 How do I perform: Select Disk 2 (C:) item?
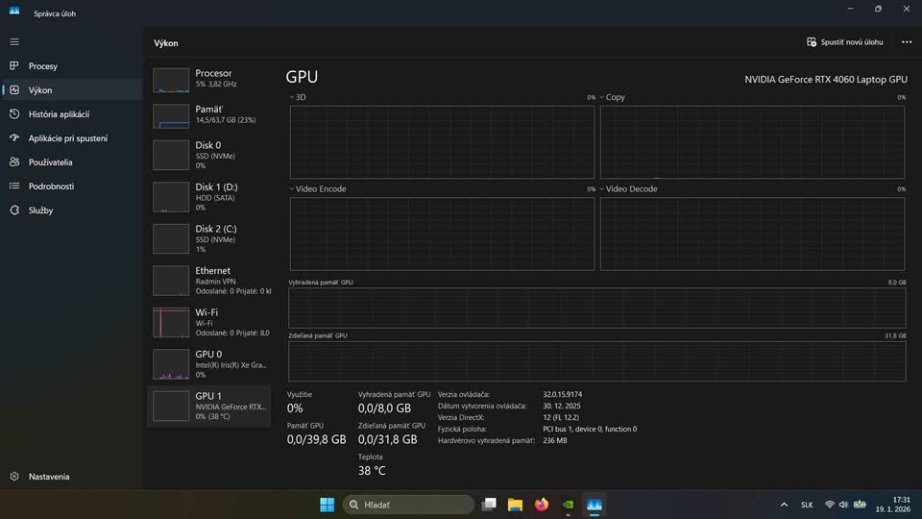click(x=209, y=238)
